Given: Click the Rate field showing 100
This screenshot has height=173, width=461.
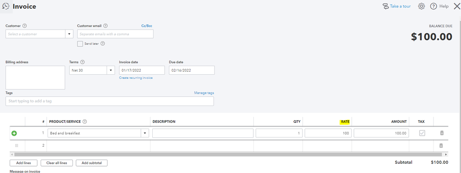Looking at the screenshot, I should tap(328, 133).
